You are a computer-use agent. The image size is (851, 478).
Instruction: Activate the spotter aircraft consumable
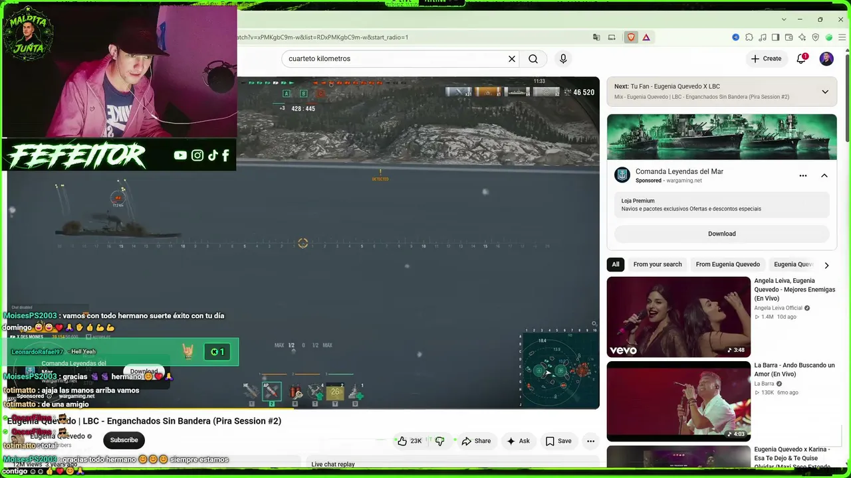tap(316, 392)
